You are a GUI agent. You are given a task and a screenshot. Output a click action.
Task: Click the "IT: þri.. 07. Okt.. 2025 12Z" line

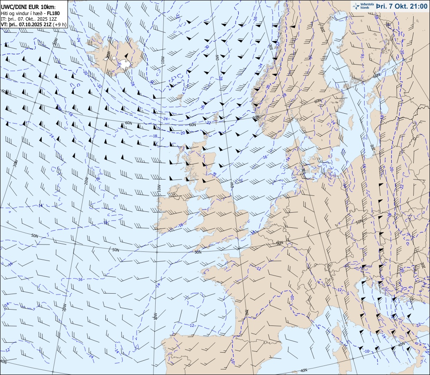pyautogui.click(x=29, y=19)
